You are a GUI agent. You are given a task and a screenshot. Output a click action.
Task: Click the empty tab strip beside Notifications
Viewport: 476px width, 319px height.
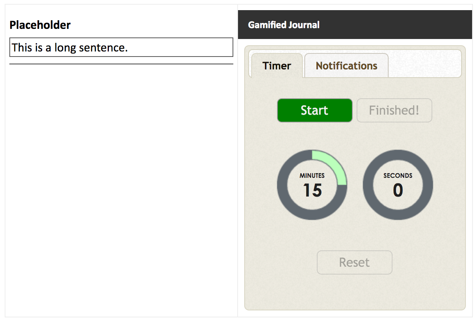(424, 64)
